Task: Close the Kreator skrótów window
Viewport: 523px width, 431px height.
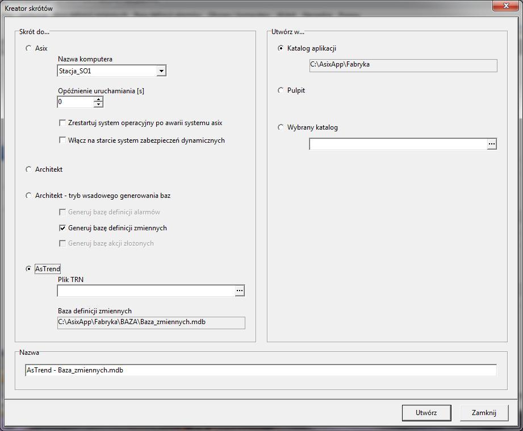Action: pos(505,6)
